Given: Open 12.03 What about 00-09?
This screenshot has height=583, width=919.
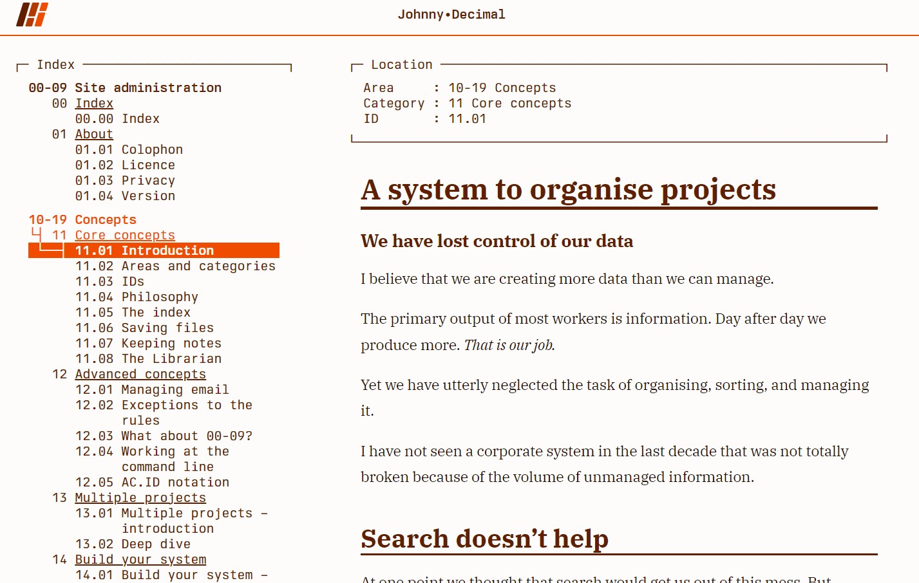Looking at the screenshot, I should (x=164, y=436).
